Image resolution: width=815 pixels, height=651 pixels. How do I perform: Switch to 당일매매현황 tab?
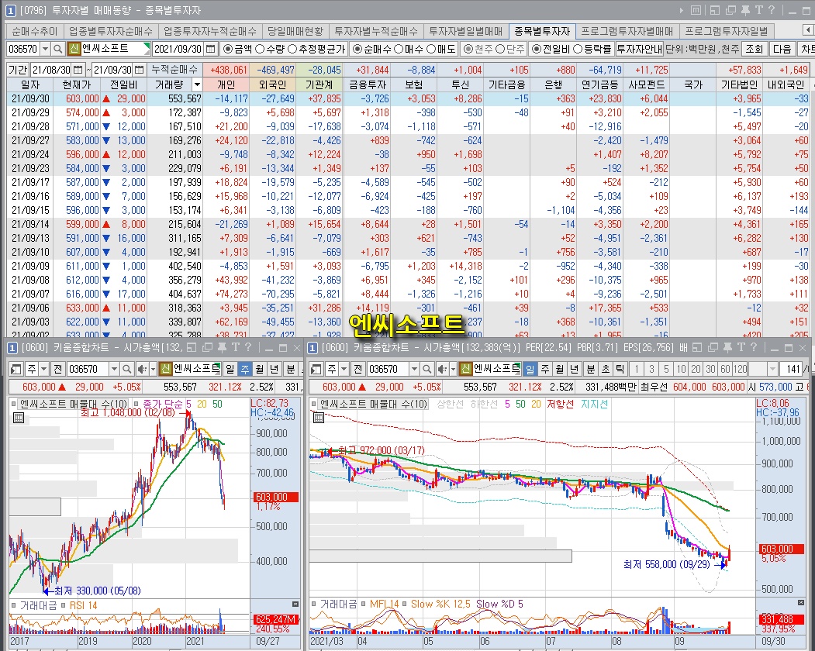[295, 31]
